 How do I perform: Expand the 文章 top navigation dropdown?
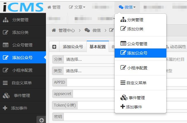[x=77, y=7]
